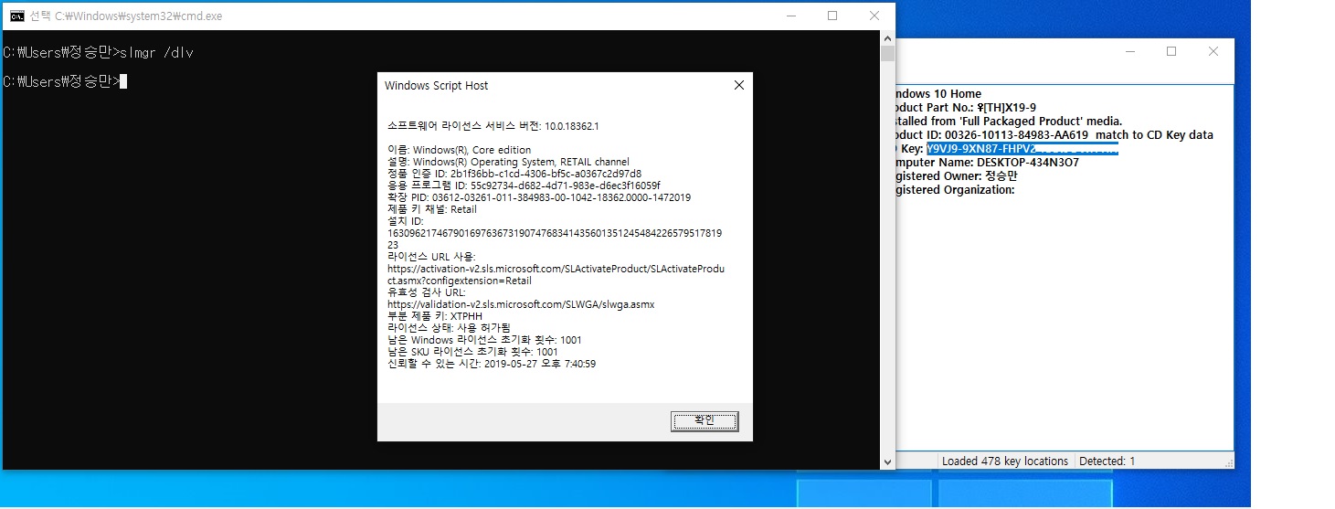The height and width of the screenshot is (509, 1335).
Task: Click the cmd.exe icon in the title bar
Action: pyautogui.click(x=16, y=16)
